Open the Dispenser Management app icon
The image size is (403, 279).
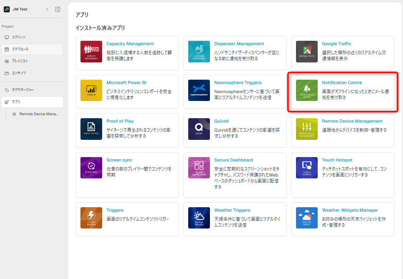[x=199, y=52]
